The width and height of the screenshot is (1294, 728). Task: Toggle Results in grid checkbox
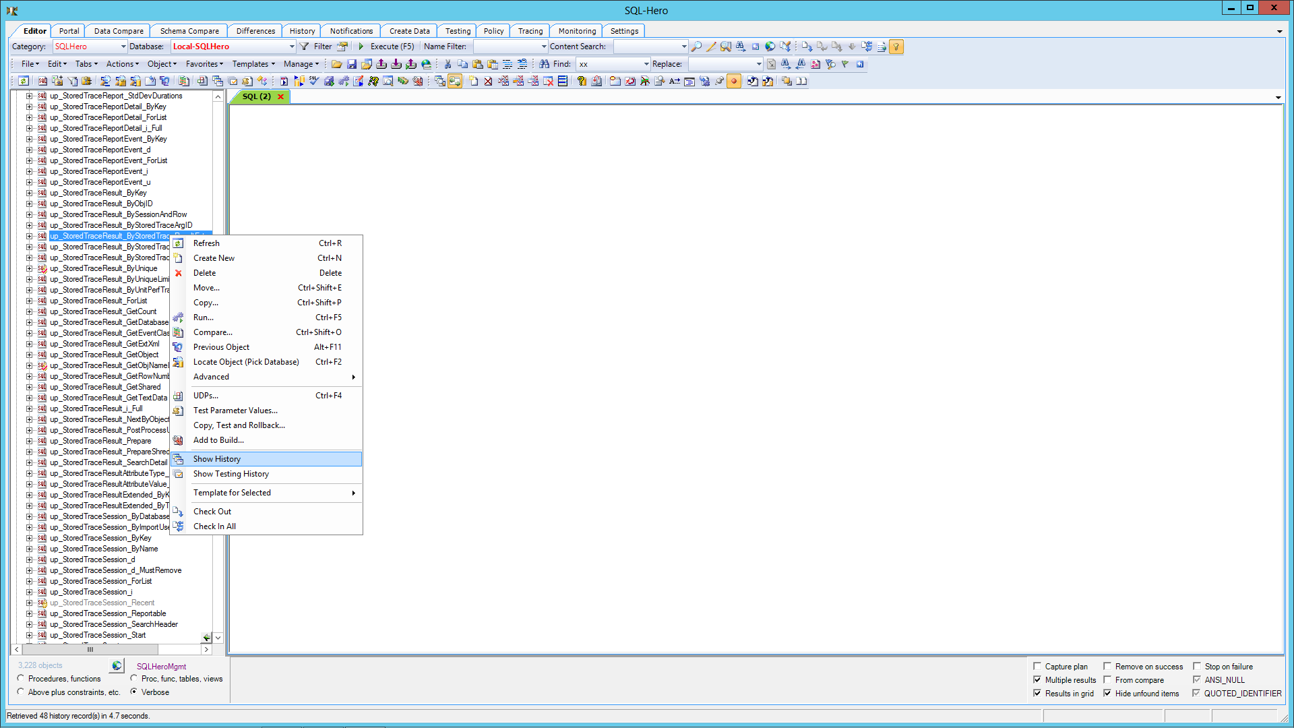click(x=1037, y=693)
